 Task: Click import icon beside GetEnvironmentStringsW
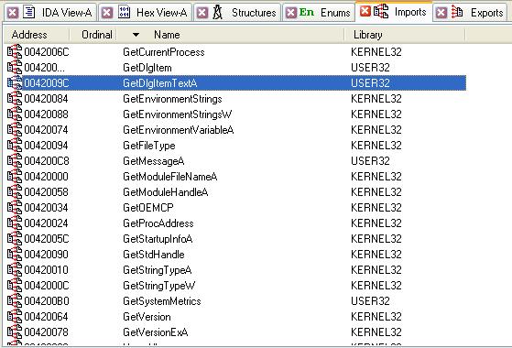pyautogui.click(x=15, y=114)
